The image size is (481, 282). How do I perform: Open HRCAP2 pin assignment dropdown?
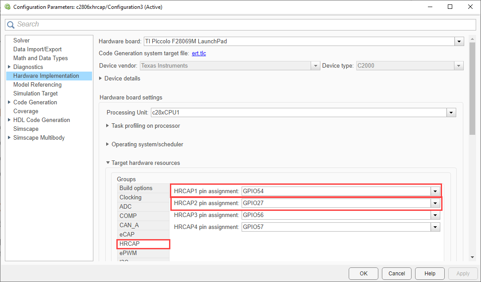435,203
